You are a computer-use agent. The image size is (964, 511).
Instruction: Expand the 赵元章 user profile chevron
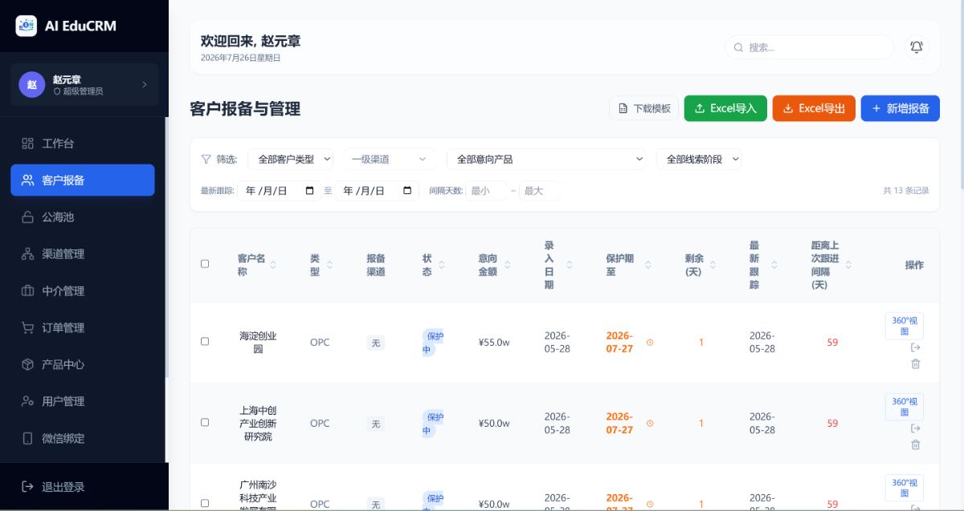145,84
